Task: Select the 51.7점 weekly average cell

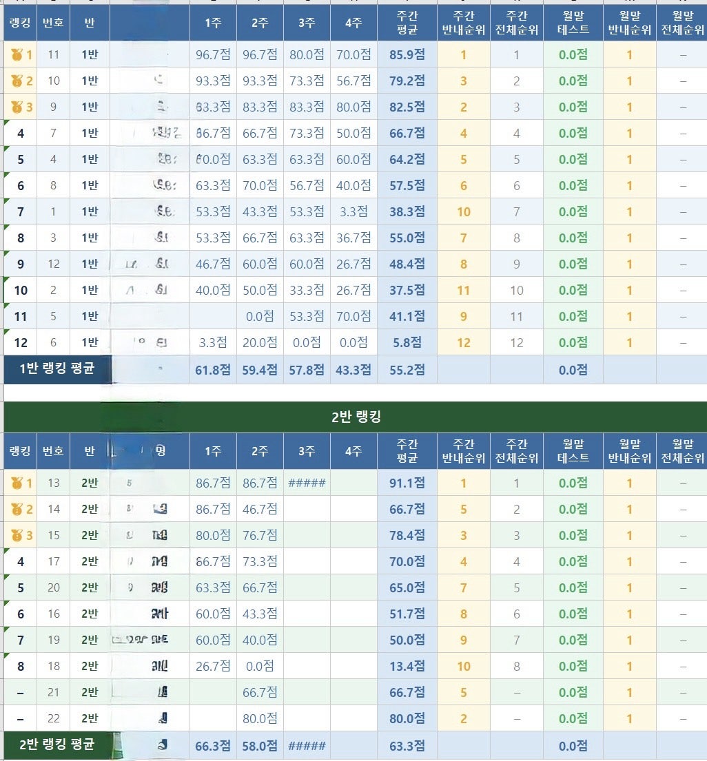Action: pyautogui.click(x=407, y=614)
